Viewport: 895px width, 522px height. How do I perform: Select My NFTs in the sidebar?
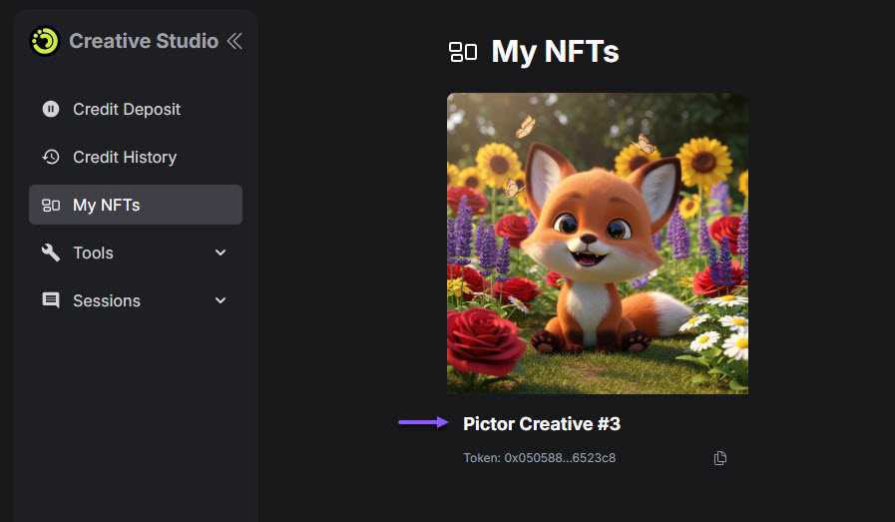[107, 206]
